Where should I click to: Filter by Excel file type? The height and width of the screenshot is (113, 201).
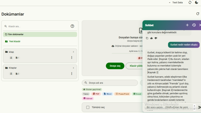coord(137,94)
